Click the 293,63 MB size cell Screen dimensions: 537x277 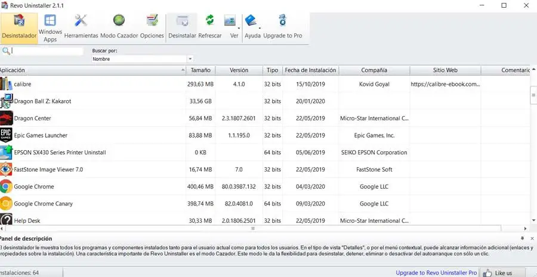[200, 84]
